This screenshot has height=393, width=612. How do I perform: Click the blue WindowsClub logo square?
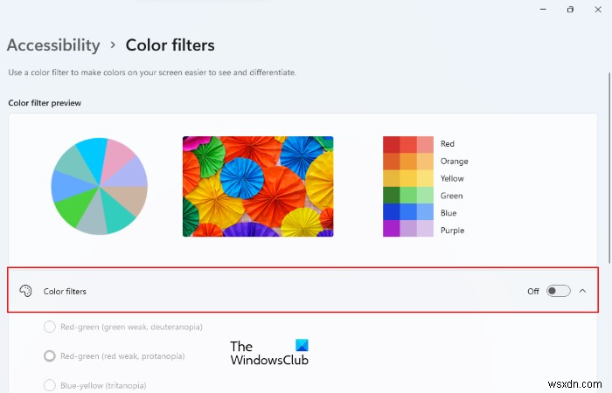pos(302,346)
